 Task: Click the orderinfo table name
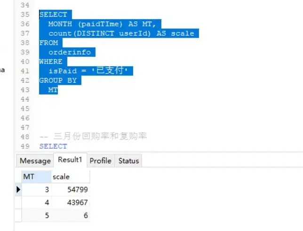(x=70, y=52)
